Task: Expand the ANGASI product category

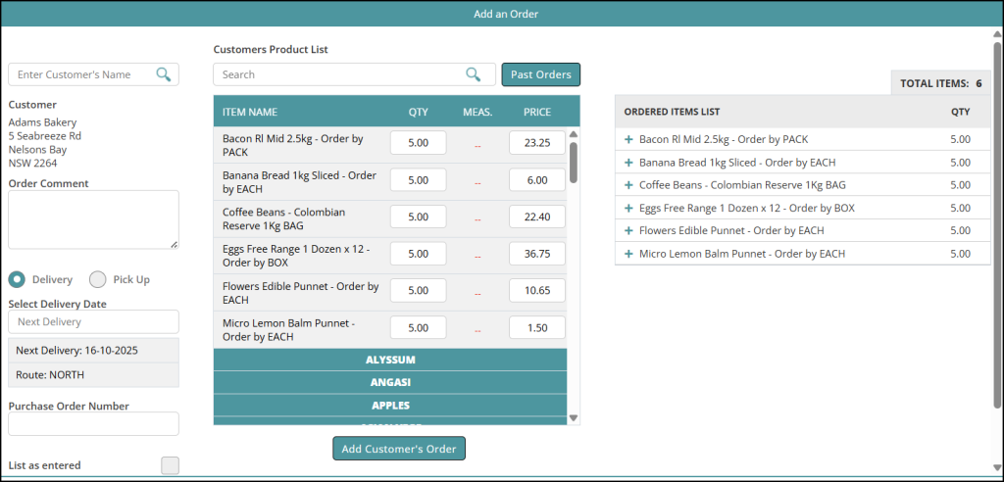Action: pos(389,382)
